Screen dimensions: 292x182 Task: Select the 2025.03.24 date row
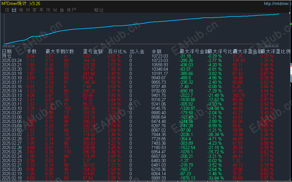click(146, 61)
